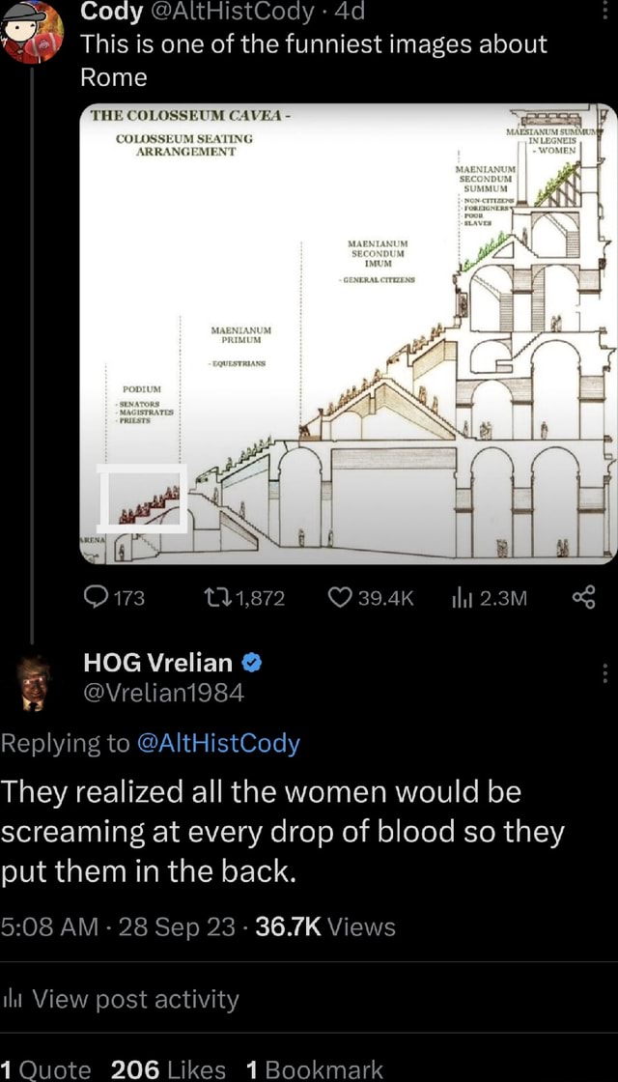Image resolution: width=618 pixels, height=1082 pixels.
Task: View the 206 Likes list
Action: click(168, 1068)
